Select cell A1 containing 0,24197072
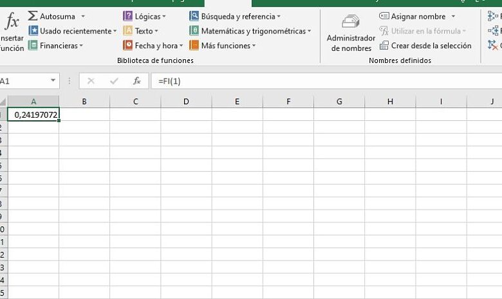This screenshot has height=299, width=502. [x=33, y=115]
